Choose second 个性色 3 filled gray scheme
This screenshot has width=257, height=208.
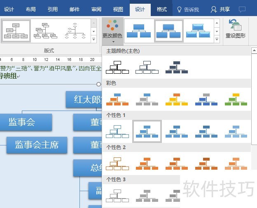147,196
